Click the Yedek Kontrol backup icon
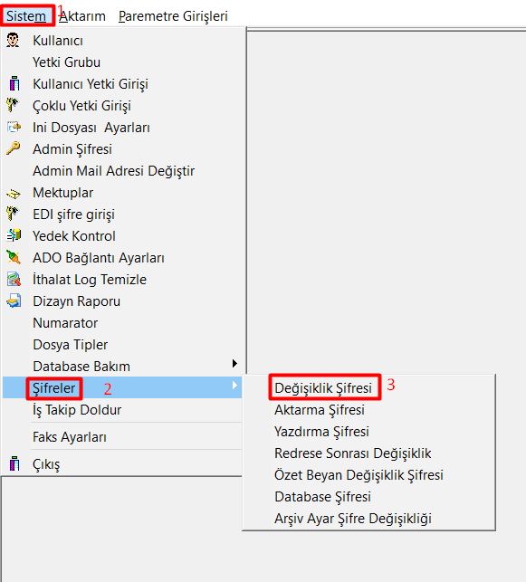The width and height of the screenshot is (526, 582). point(14,235)
